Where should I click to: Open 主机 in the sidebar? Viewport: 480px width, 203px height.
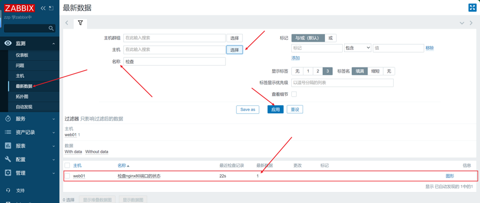click(20, 76)
